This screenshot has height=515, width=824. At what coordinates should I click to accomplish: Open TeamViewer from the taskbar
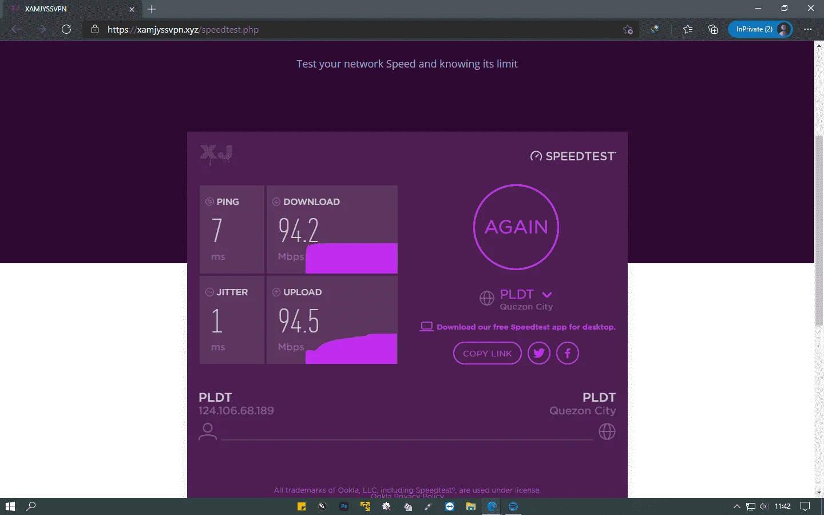tap(450, 506)
